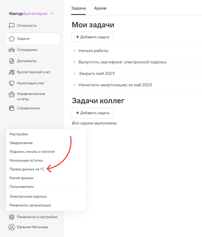Choose Копия данных menu item
The width and height of the screenshot is (202, 237).
(22, 178)
